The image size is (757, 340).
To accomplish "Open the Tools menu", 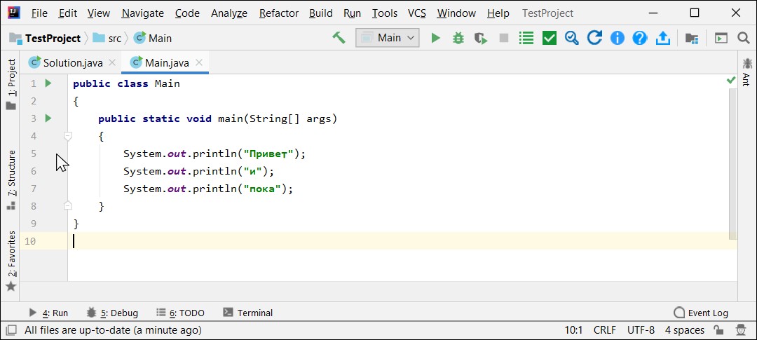I will tap(384, 13).
